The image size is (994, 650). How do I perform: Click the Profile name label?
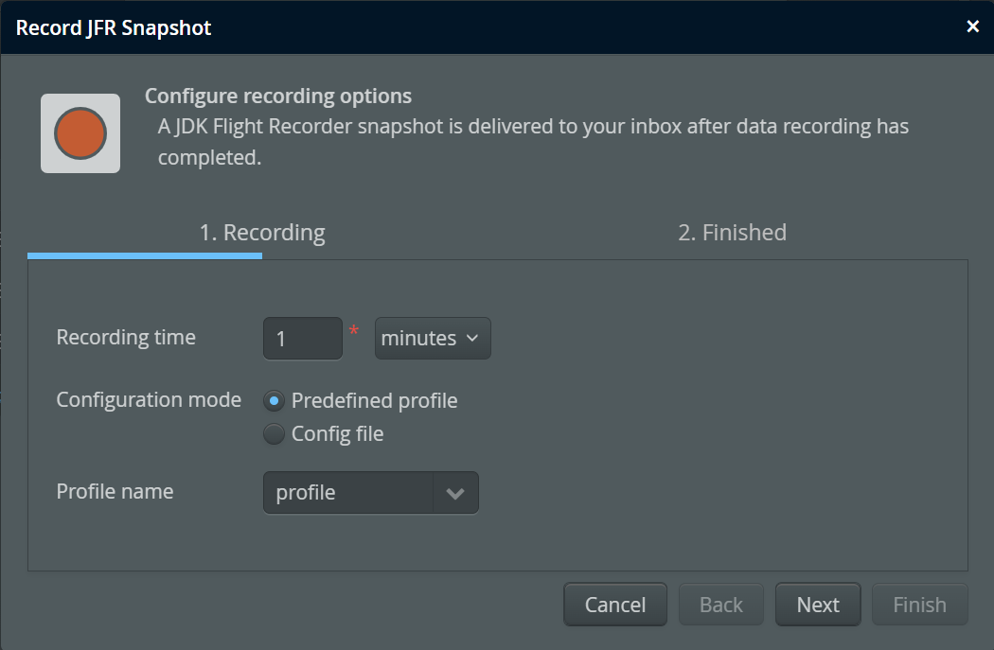(115, 492)
